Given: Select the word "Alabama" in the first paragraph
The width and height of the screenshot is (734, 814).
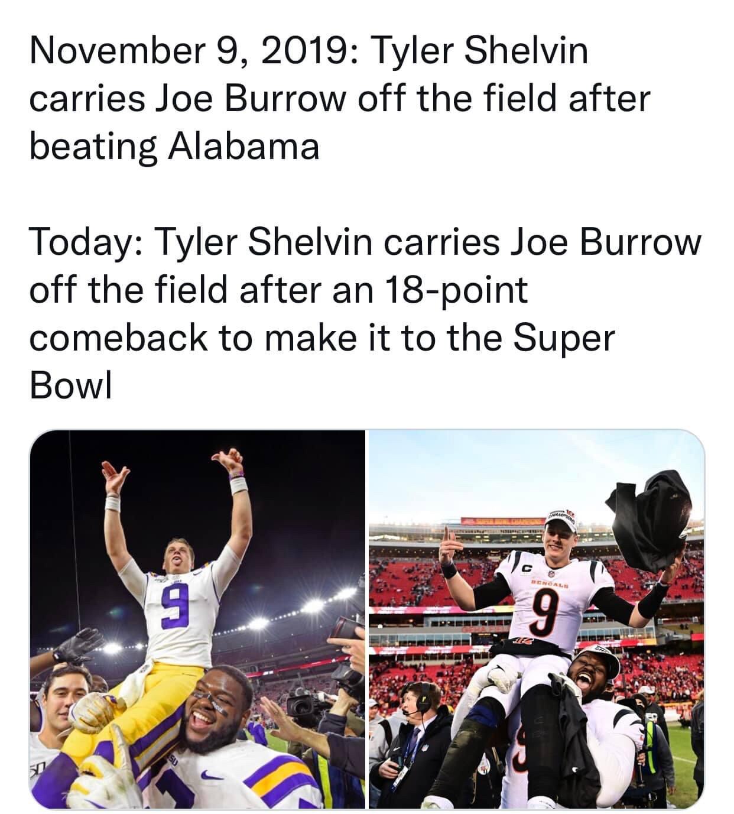Looking at the screenshot, I should coord(244,146).
